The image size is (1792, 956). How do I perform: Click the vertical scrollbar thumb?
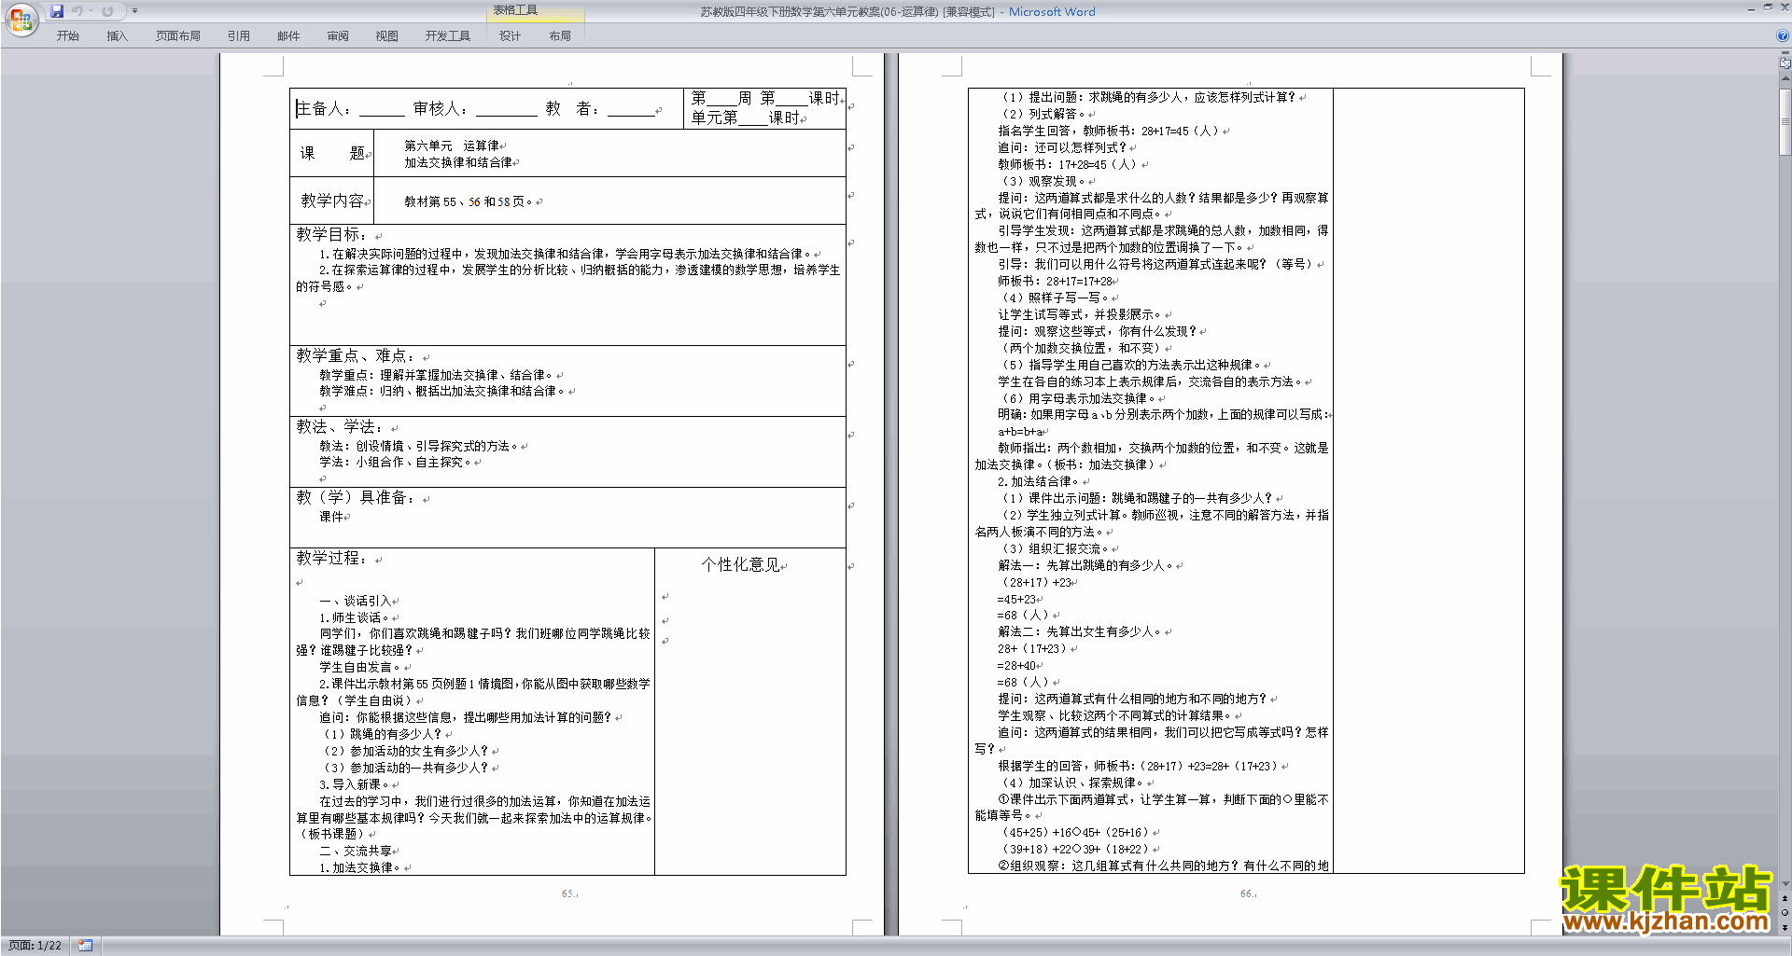[x=1785, y=121]
